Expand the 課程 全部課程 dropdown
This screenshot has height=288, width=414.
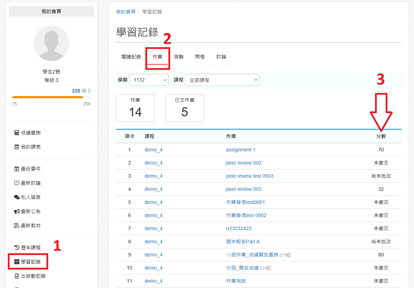tap(222, 80)
